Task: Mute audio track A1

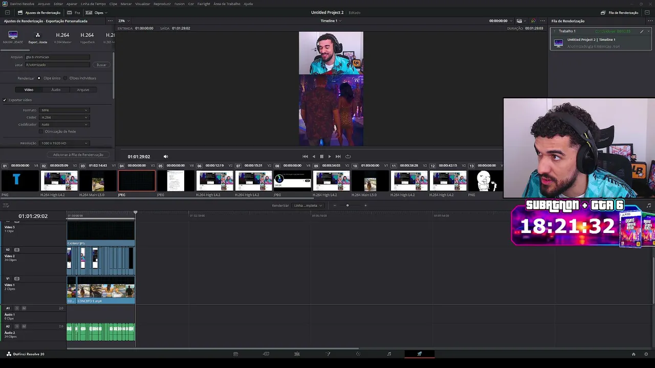Action: 24,308
